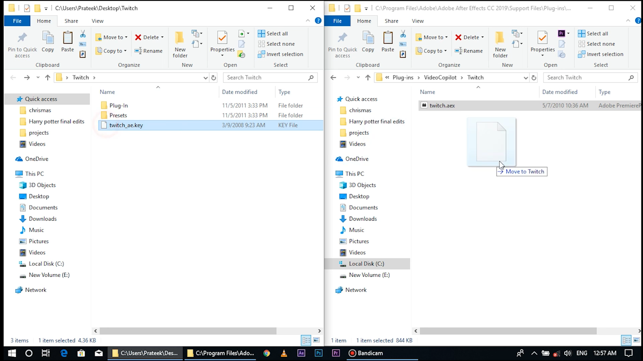Screen dimensions: 643x361
Task: Launch Google Chrome from the taskbar
Action: point(266,353)
